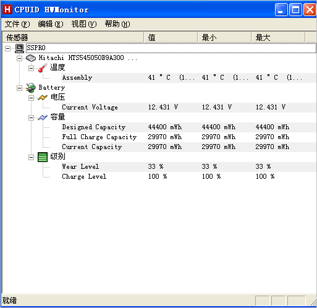Screen dimensions: 317x308
Task: Open the 帮助(H) menu
Action: pyautogui.click(x=117, y=24)
